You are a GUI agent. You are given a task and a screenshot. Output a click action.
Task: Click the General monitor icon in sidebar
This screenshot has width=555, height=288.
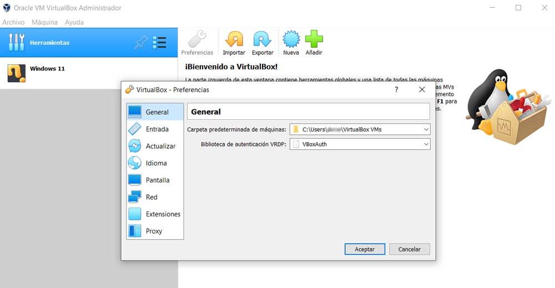134,112
